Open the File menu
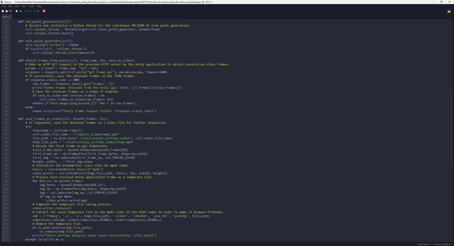The image size is (454, 246). [4, 6]
